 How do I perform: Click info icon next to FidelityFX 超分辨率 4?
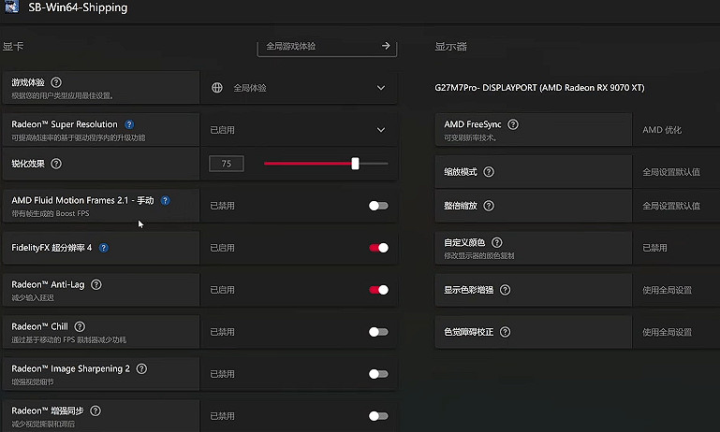pos(103,248)
